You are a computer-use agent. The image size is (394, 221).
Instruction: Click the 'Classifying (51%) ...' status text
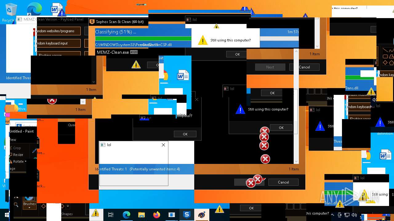(115, 32)
